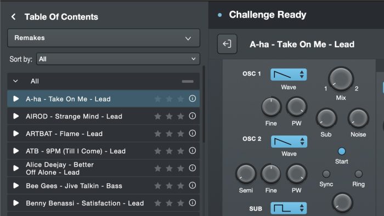Viewport: 384px width, 216px height.
Task: Play ATB - 9PM (Till I Come) preview
Action: 16,151
